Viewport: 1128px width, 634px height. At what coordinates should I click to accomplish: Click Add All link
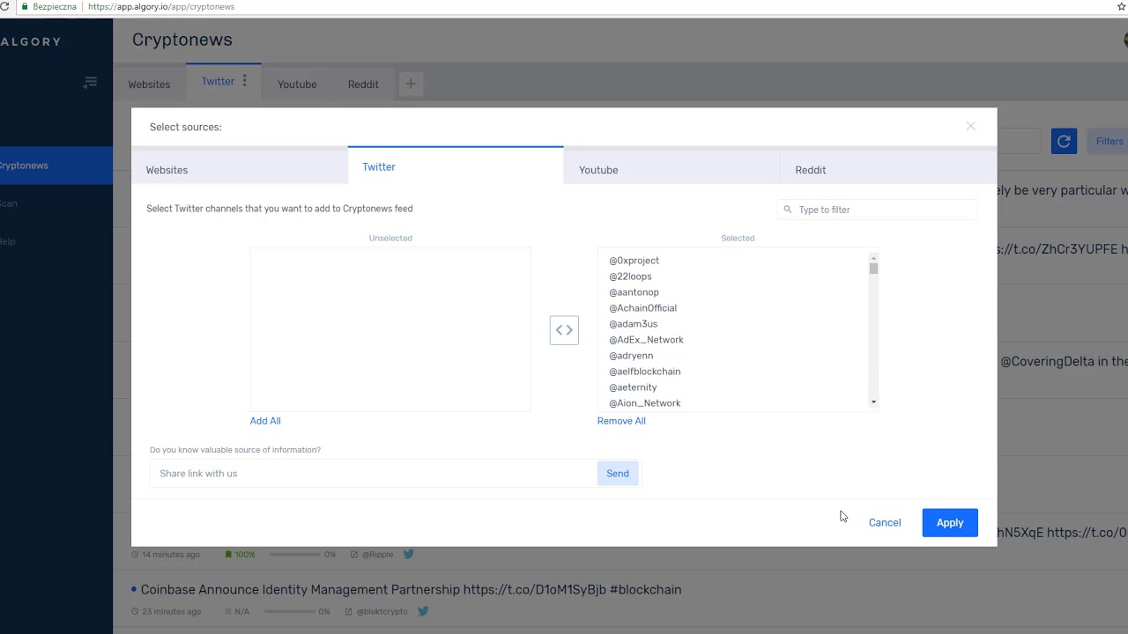pyautogui.click(x=265, y=421)
